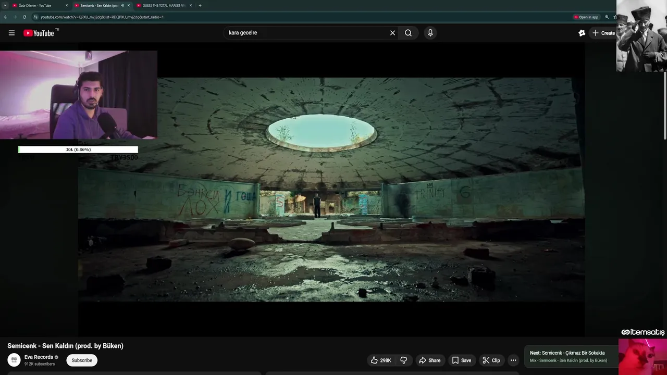This screenshot has width=667, height=375.
Task: Go back with the browser back arrow
Action: click(6, 17)
